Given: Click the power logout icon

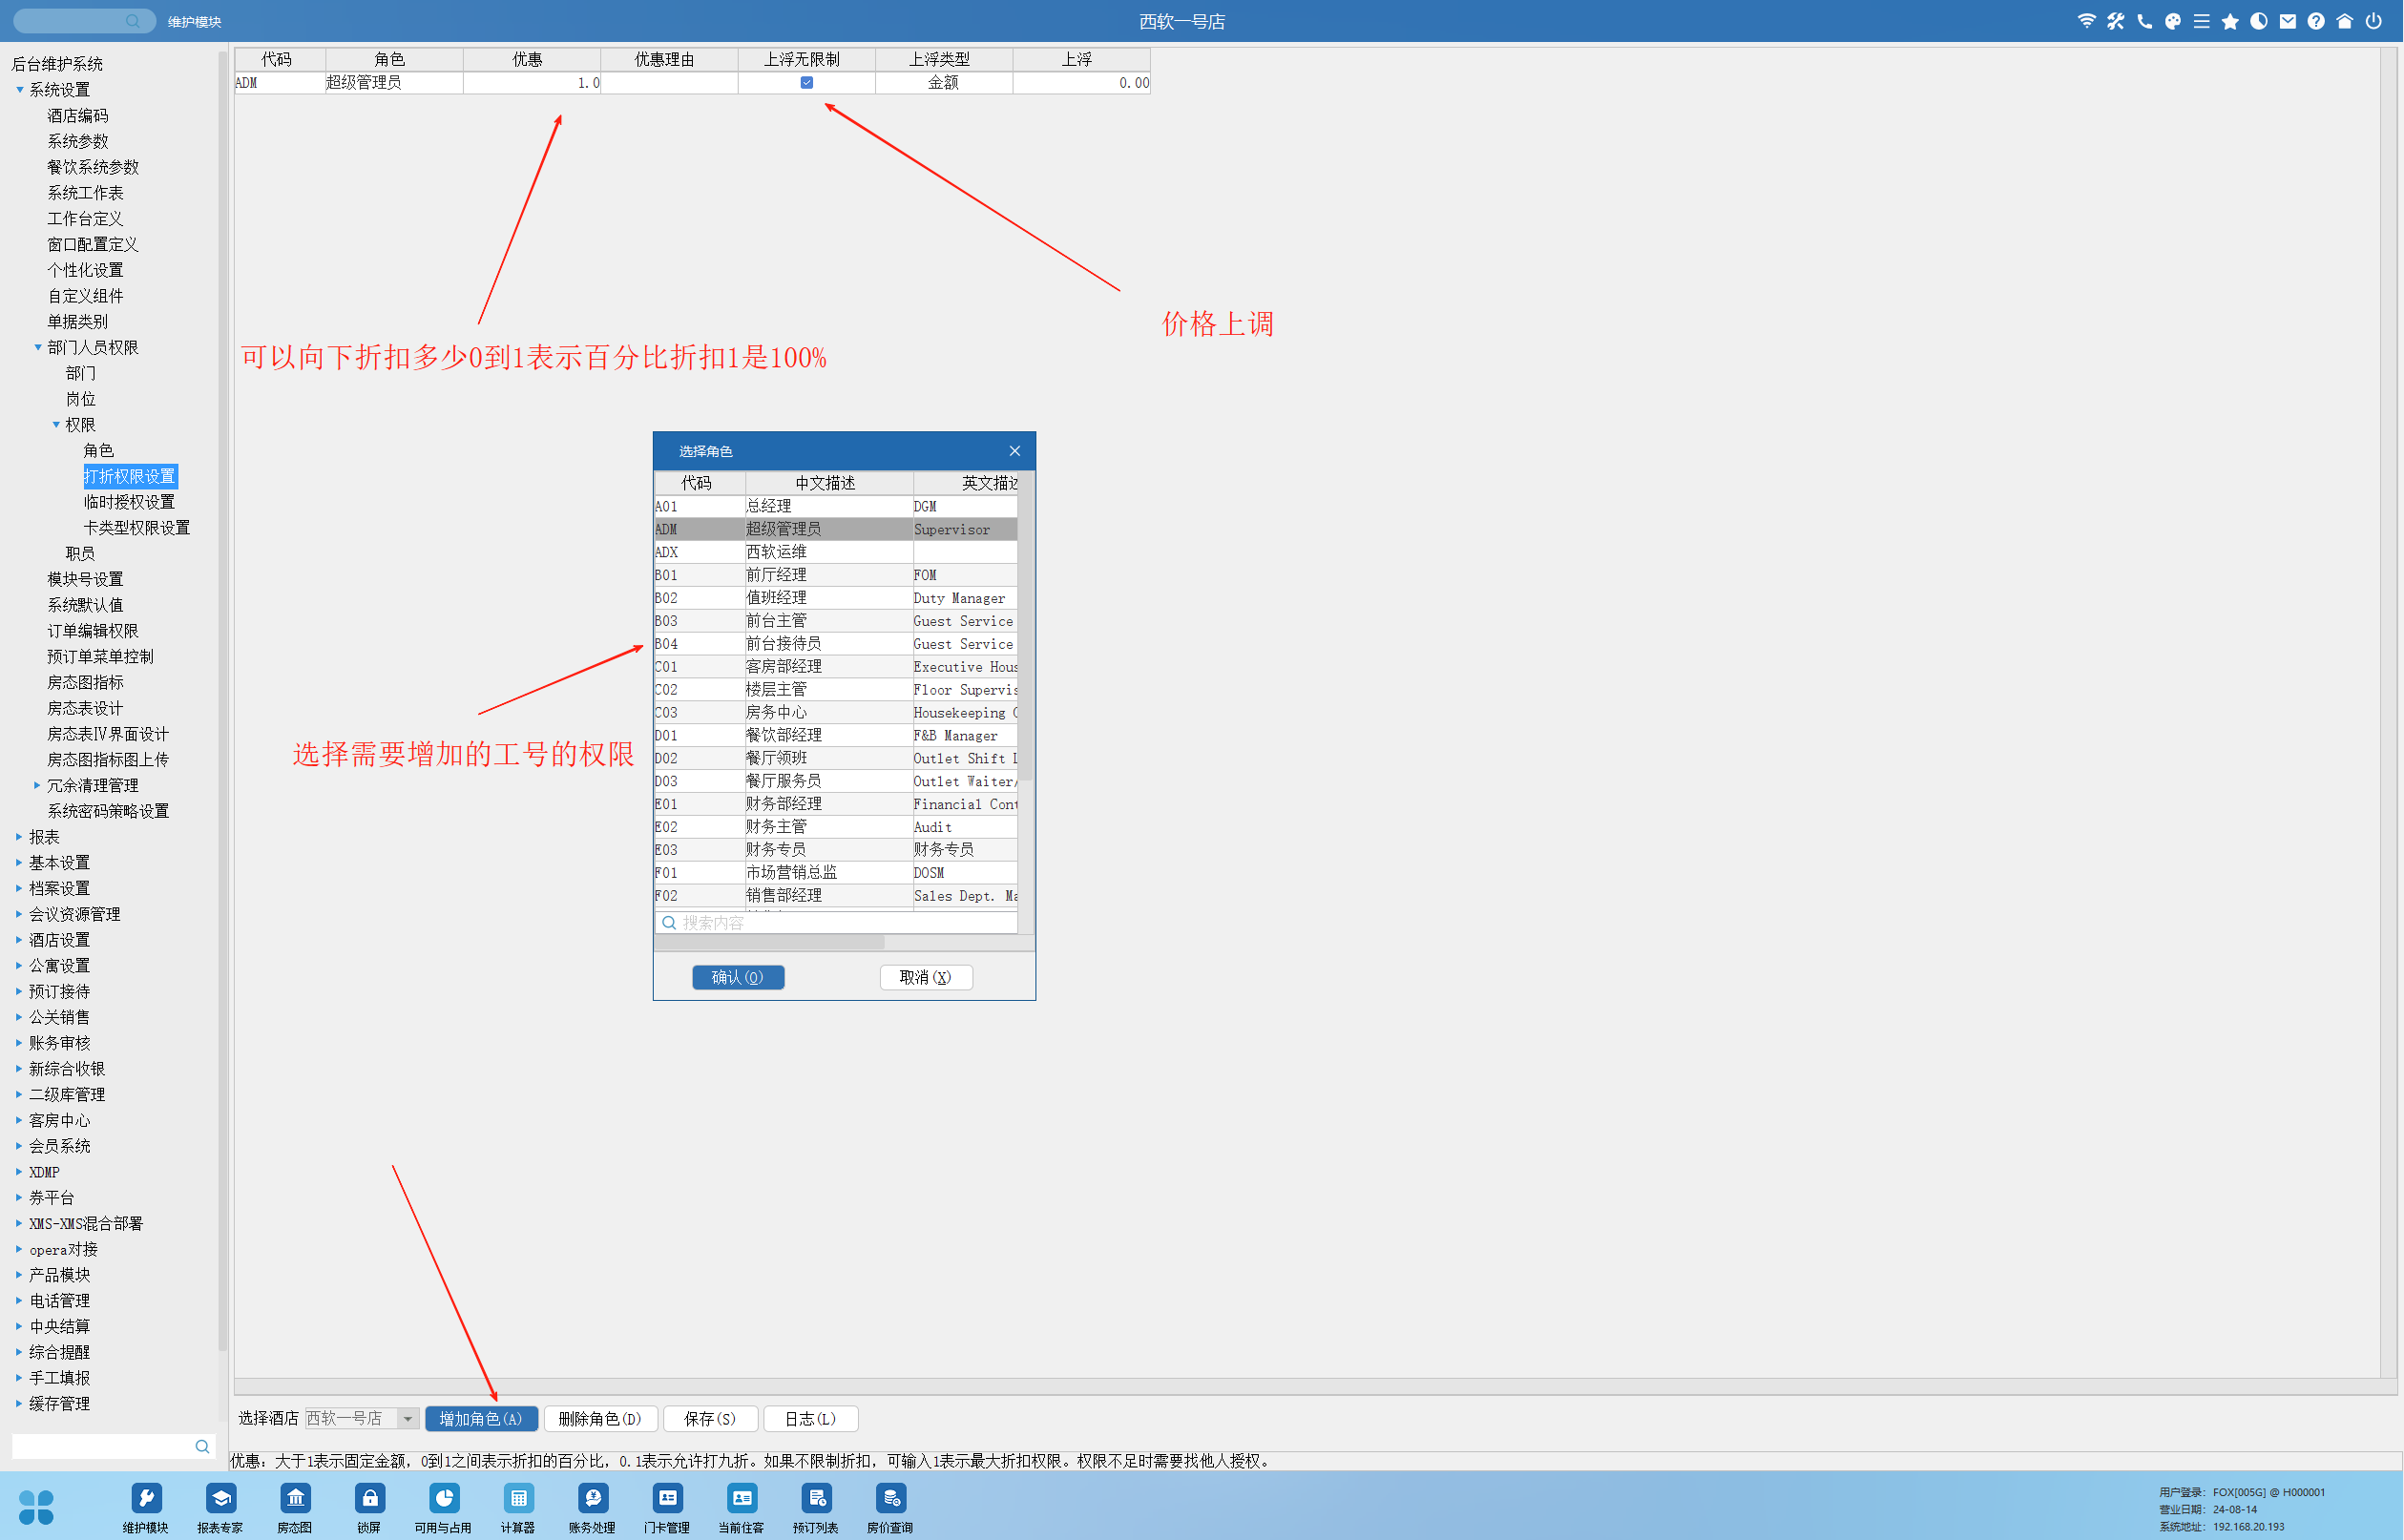Looking at the screenshot, I should tap(2374, 21).
